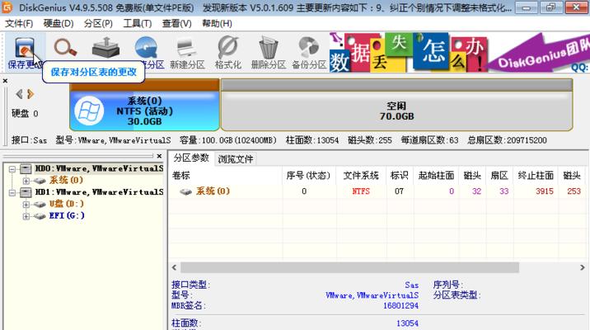Select 系统(0) in the disk tree
Image resolution: width=590 pixels, height=330 pixels.
coord(66,181)
